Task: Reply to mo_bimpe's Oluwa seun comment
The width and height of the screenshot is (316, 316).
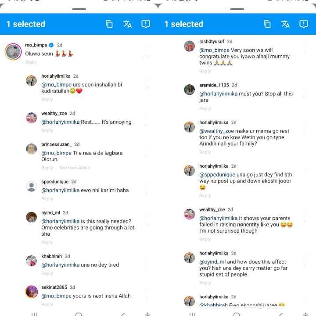Action: (x=31, y=62)
